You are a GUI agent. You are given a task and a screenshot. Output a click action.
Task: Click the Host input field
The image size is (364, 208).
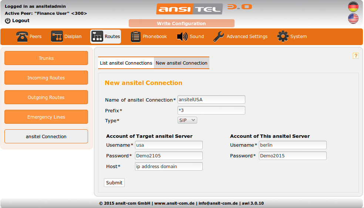[169, 166]
